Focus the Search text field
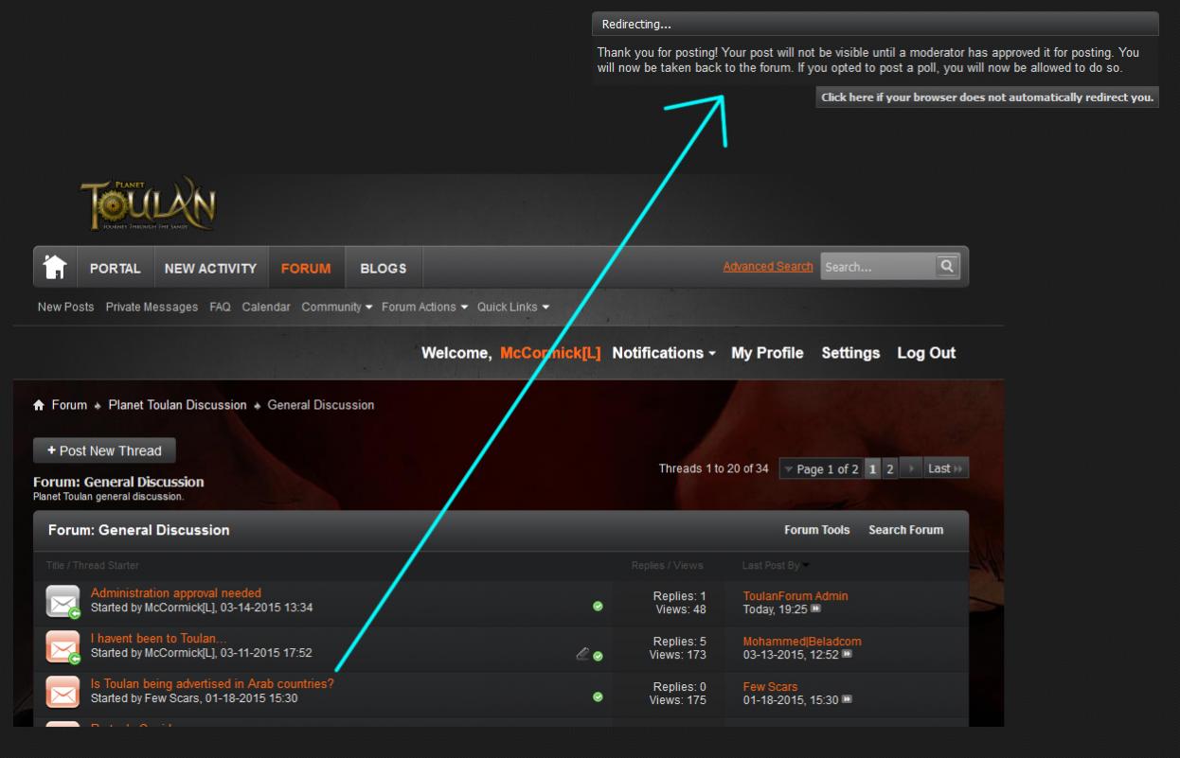The image size is (1180, 758). point(877,267)
